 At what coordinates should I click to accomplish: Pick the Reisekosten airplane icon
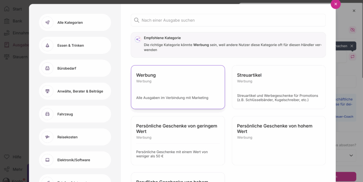click(48, 137)
